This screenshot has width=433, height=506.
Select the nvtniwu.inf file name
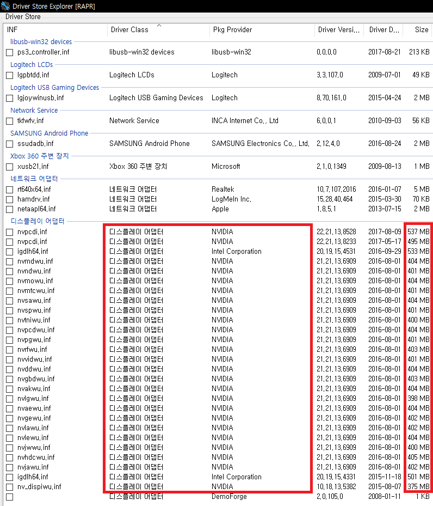coord(34,320)
